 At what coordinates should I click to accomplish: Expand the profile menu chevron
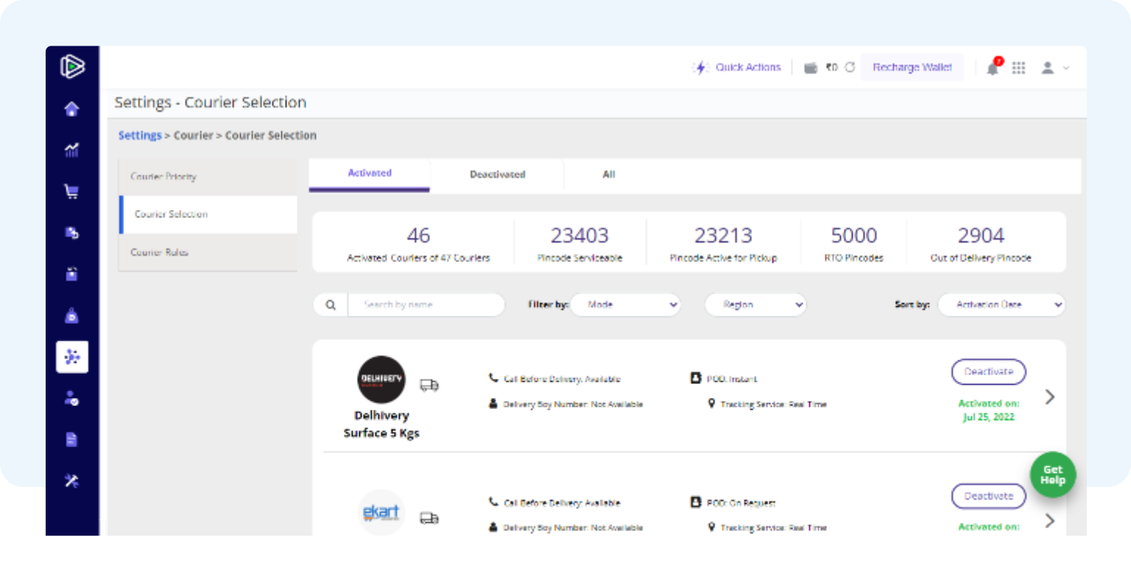[x=1066, y=68]
